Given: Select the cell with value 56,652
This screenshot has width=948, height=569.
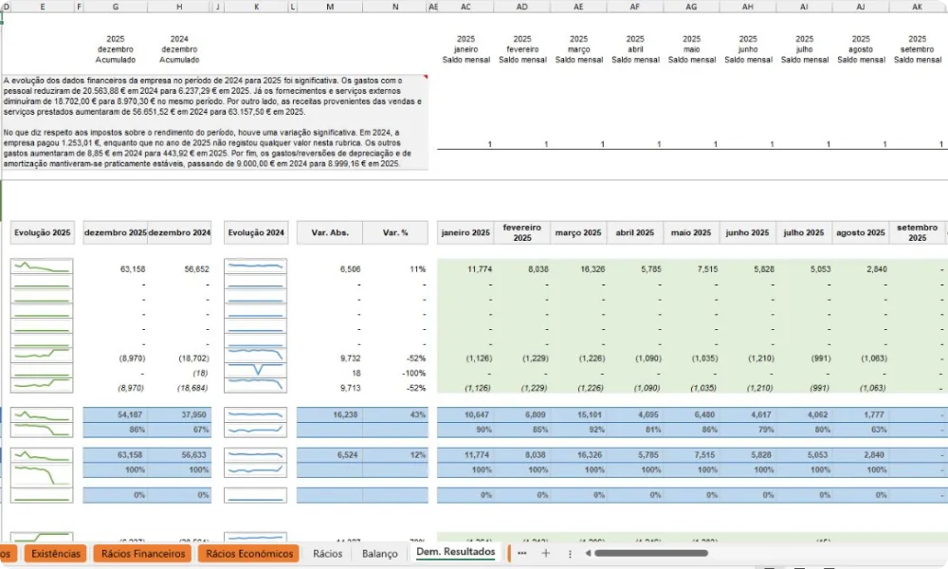Looking at the screenshot, I should coord(179,269).
